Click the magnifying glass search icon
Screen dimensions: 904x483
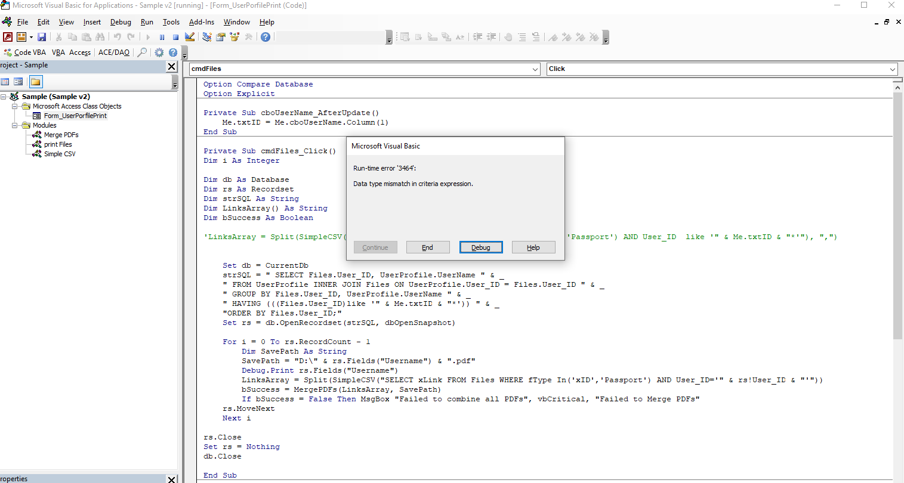[142, 52]
